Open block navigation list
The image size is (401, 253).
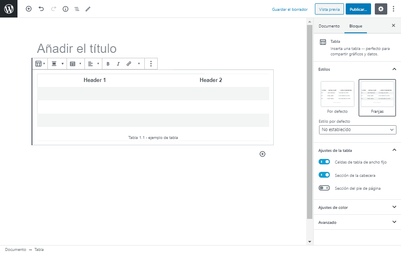tap(77, 9)
